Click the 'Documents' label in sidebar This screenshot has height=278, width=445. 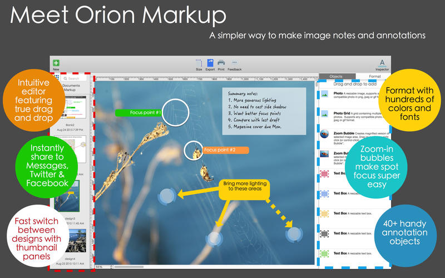pyautogui.click(x=71, y=86)
